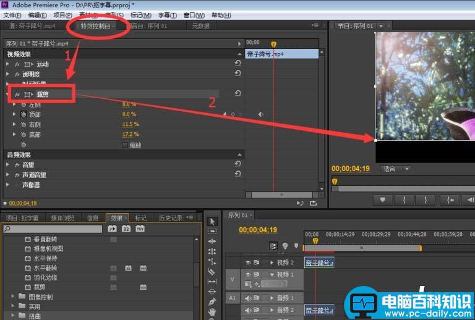Reset the 裁剪 effect
The image size is (475, 320).
click(x=237, y=93)
